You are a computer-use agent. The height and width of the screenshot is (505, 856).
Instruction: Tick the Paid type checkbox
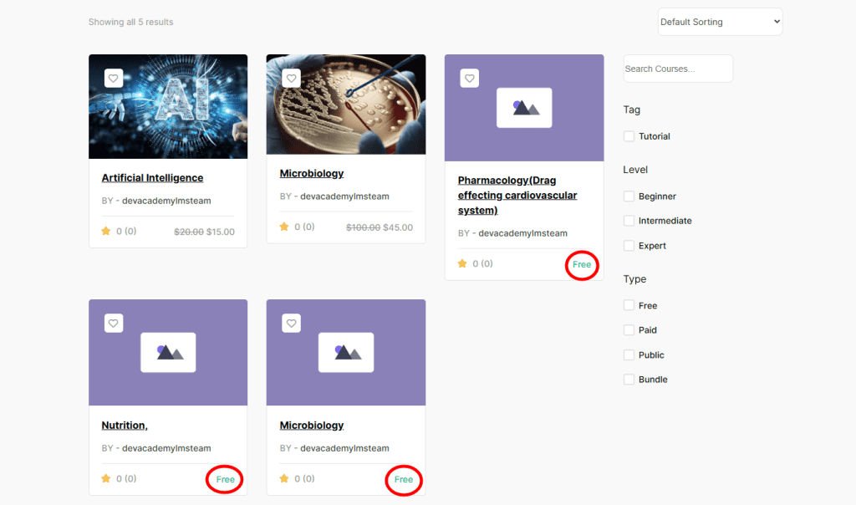[629, 330]
